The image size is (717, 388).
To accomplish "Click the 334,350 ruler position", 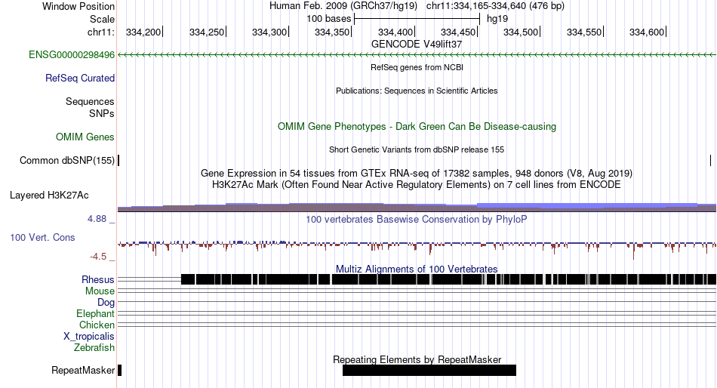I will point(332,32).
